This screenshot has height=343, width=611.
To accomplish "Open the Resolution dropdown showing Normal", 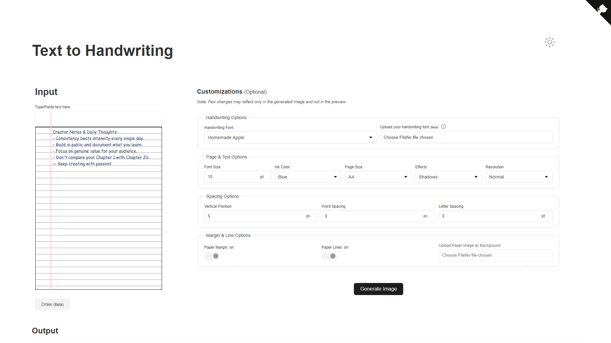I will (x=519, y=177).
